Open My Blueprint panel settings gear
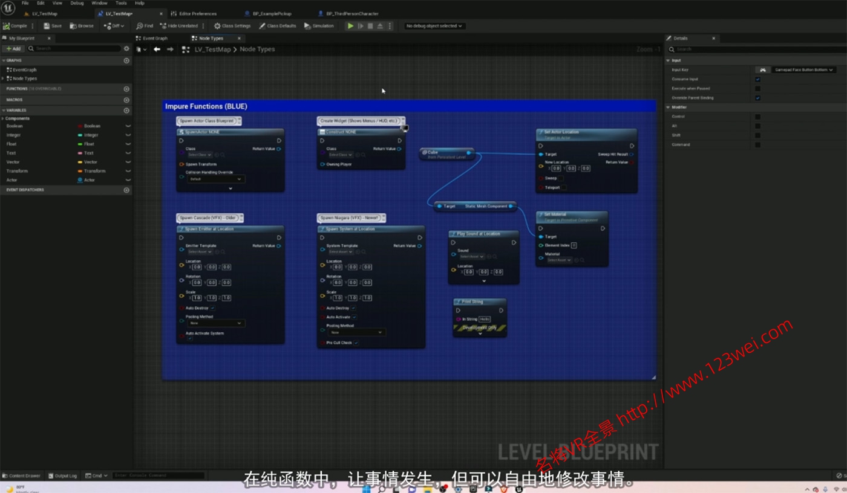Image resolution: width=847 pixels, height=493 pixels. (x=126, y=48)
